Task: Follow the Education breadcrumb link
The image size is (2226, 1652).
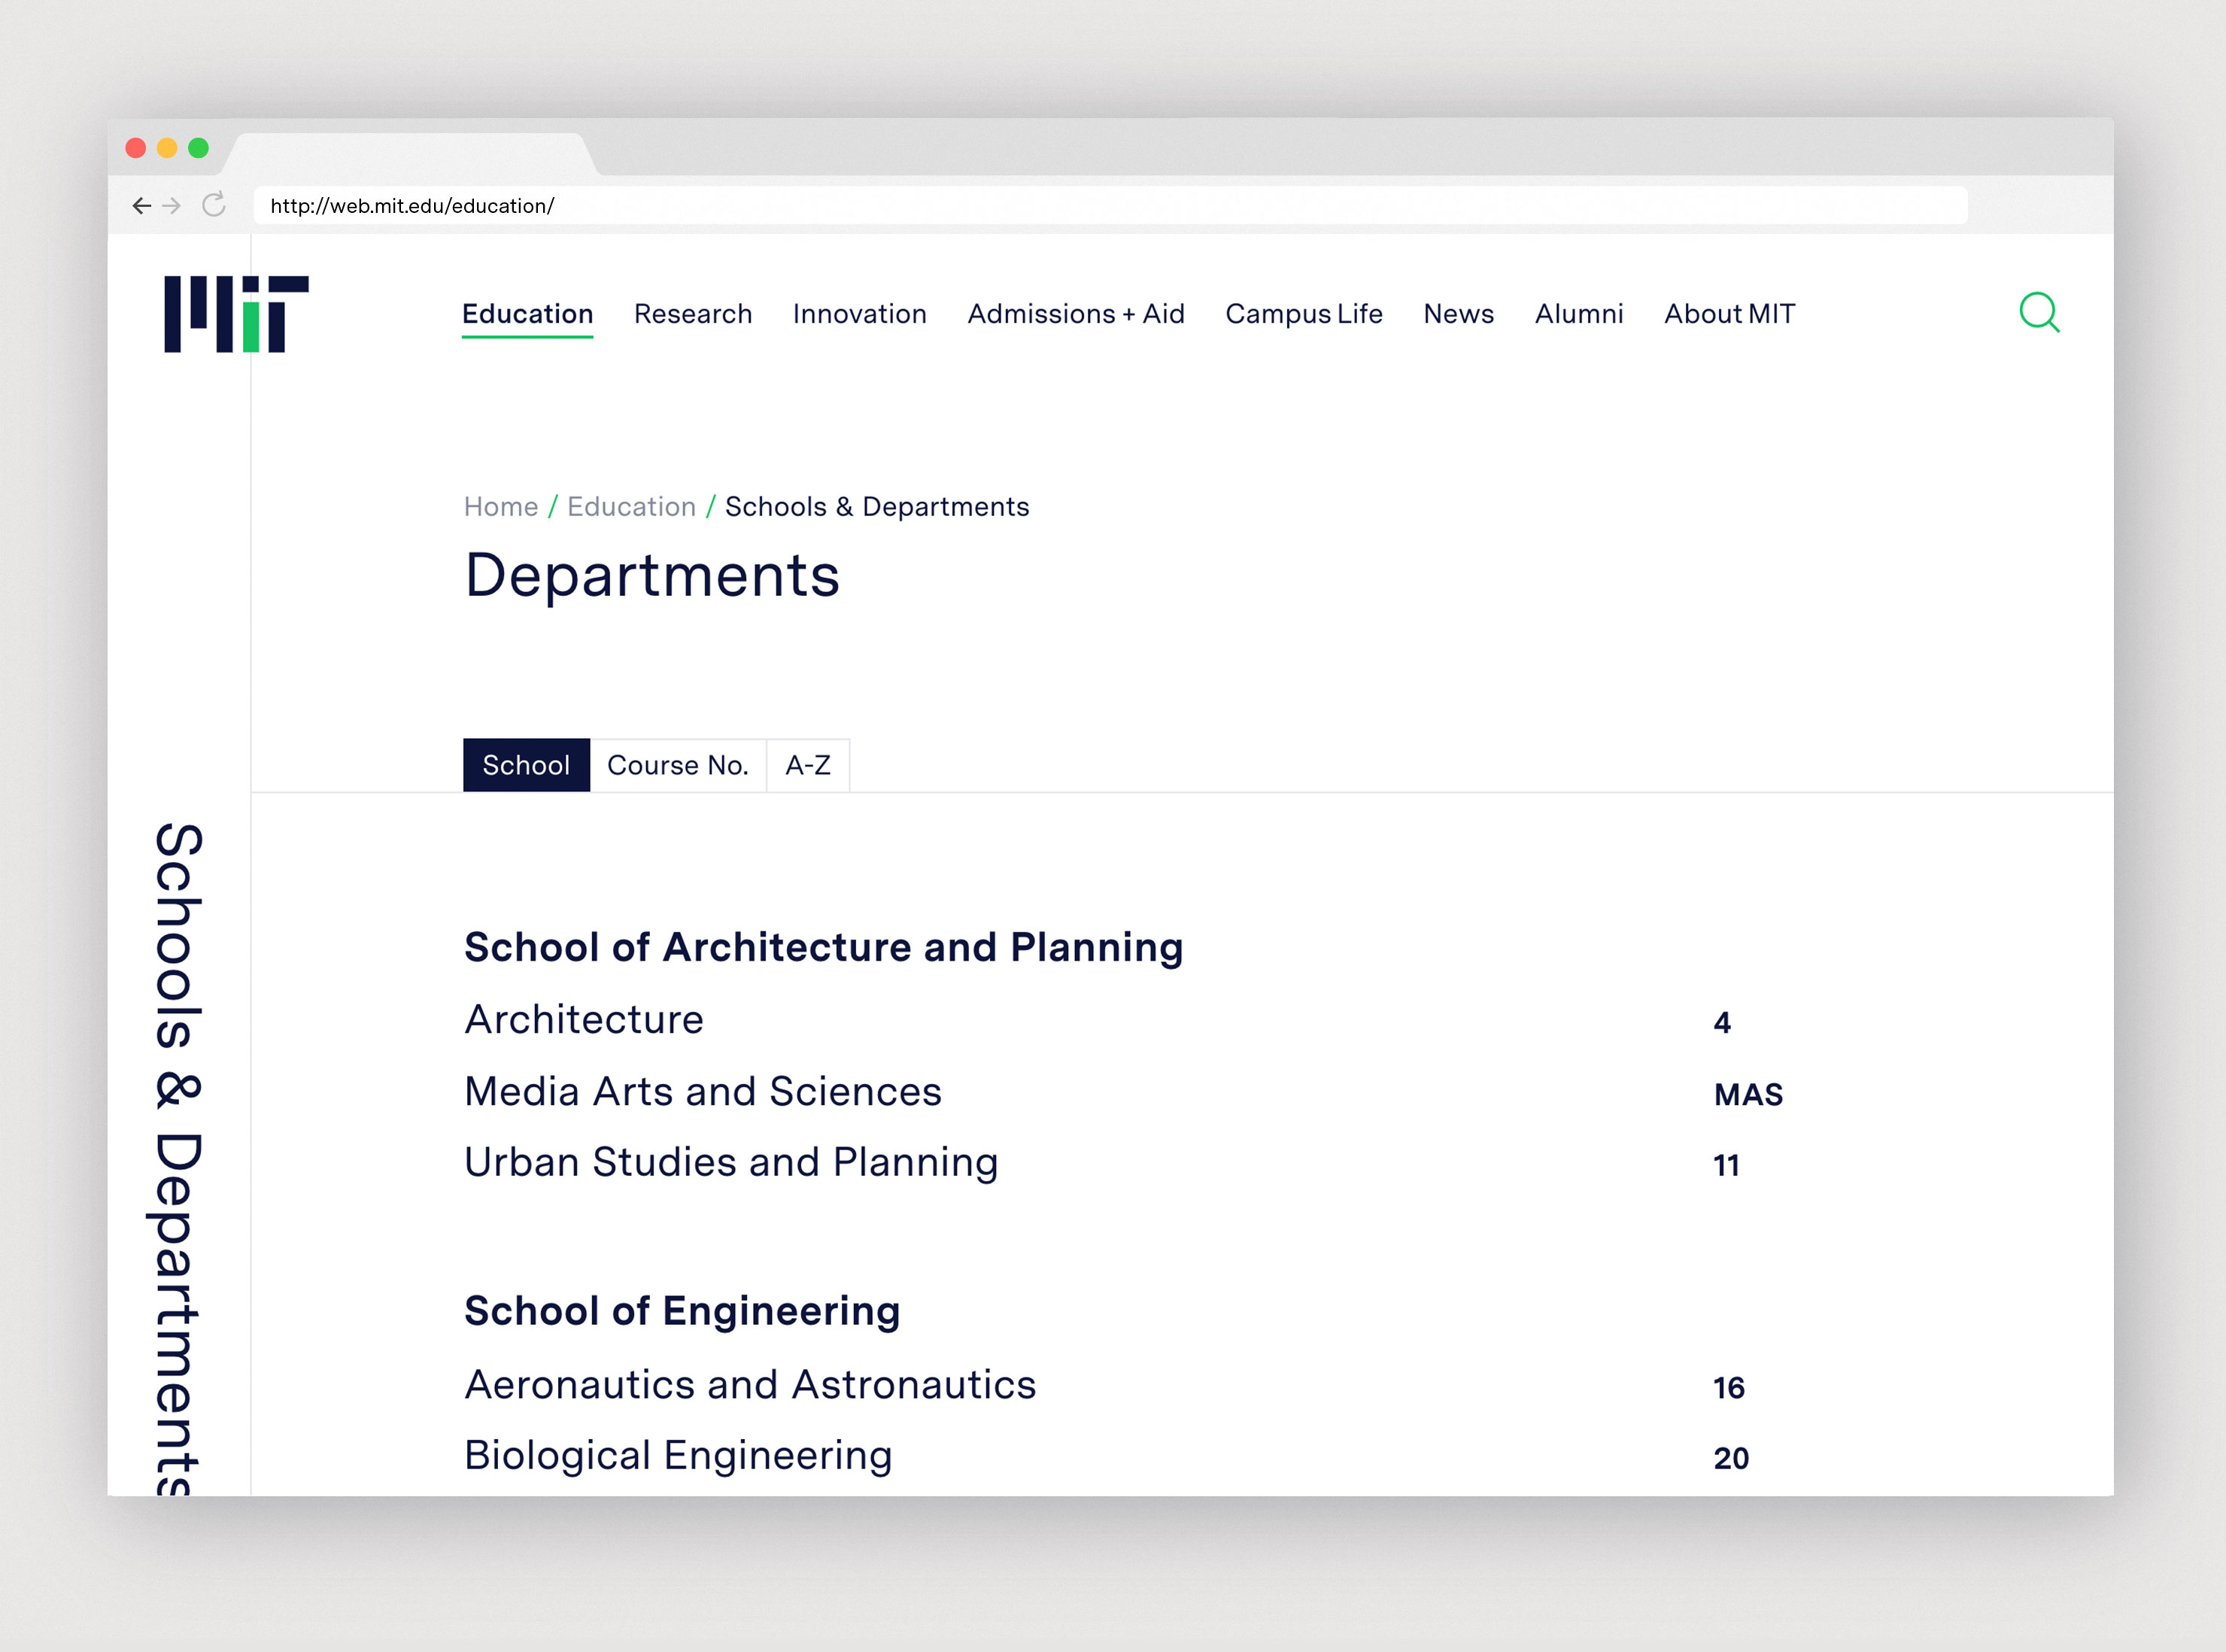Action: pyautogui.click(x=631, y=507)
